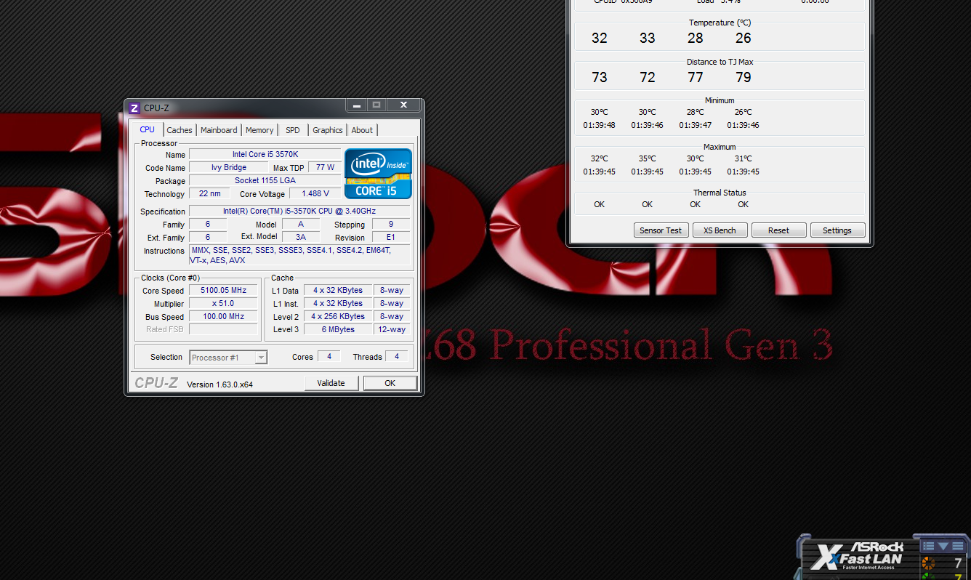Click the XFast LAN three-lines menu icon
The width and height of the screenshot is (971, 580).
[x=958, y=546]
